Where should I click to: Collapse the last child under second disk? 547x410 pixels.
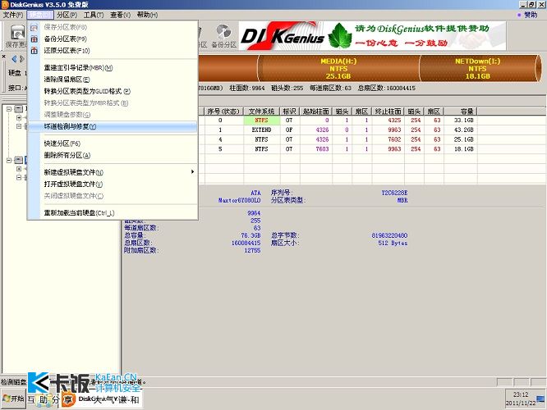19,178
